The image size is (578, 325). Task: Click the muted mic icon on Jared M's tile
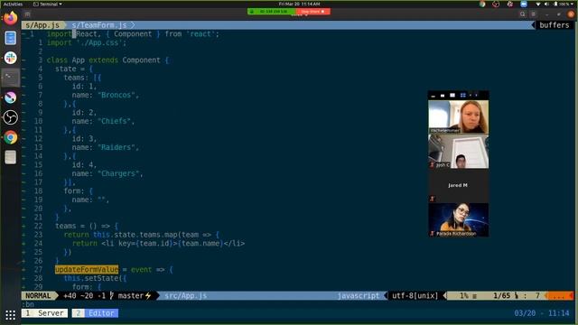pyautogui.click(x=433, y=199)
